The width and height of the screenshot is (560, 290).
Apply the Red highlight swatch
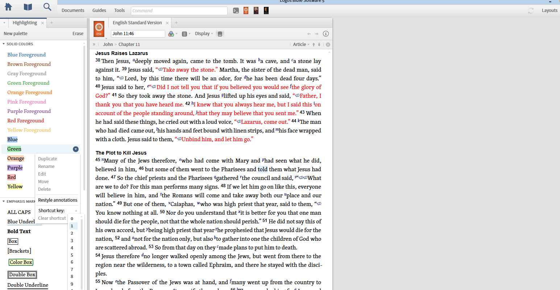click(x=12, y=177)
